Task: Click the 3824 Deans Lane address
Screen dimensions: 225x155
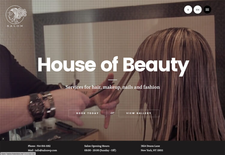Action: point(150,146)
